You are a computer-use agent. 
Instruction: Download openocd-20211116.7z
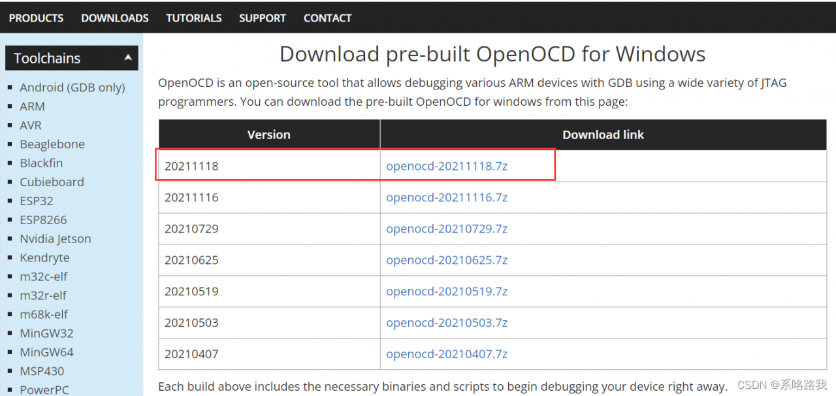[447, 197]
